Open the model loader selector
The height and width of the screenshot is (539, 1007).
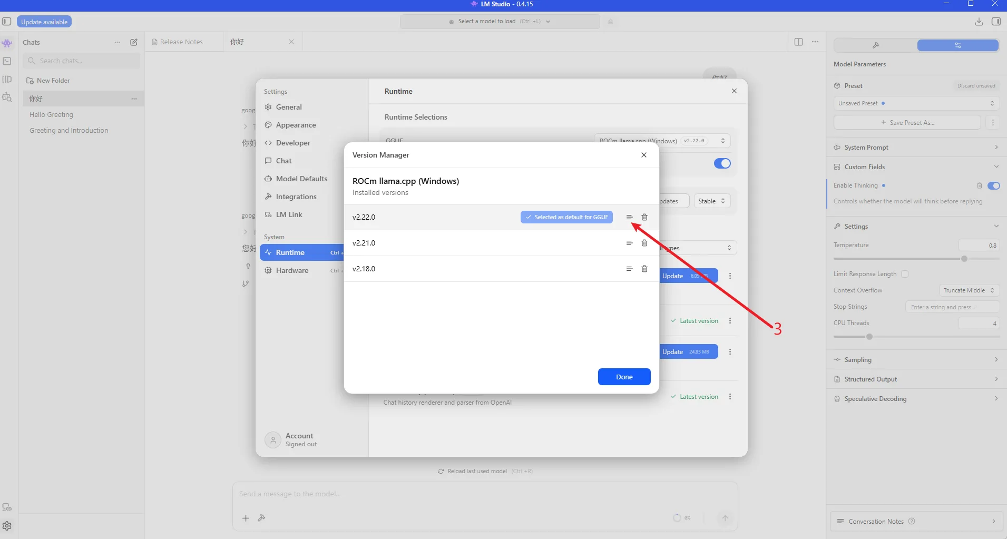(x=500, y=22)
